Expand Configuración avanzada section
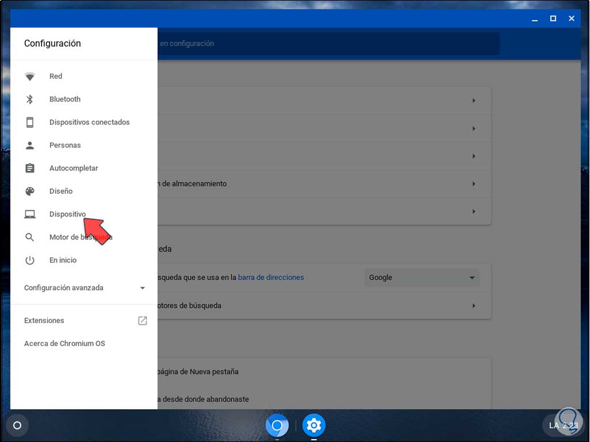The height and width of the screenshot is (442, 590). [84, 288]
